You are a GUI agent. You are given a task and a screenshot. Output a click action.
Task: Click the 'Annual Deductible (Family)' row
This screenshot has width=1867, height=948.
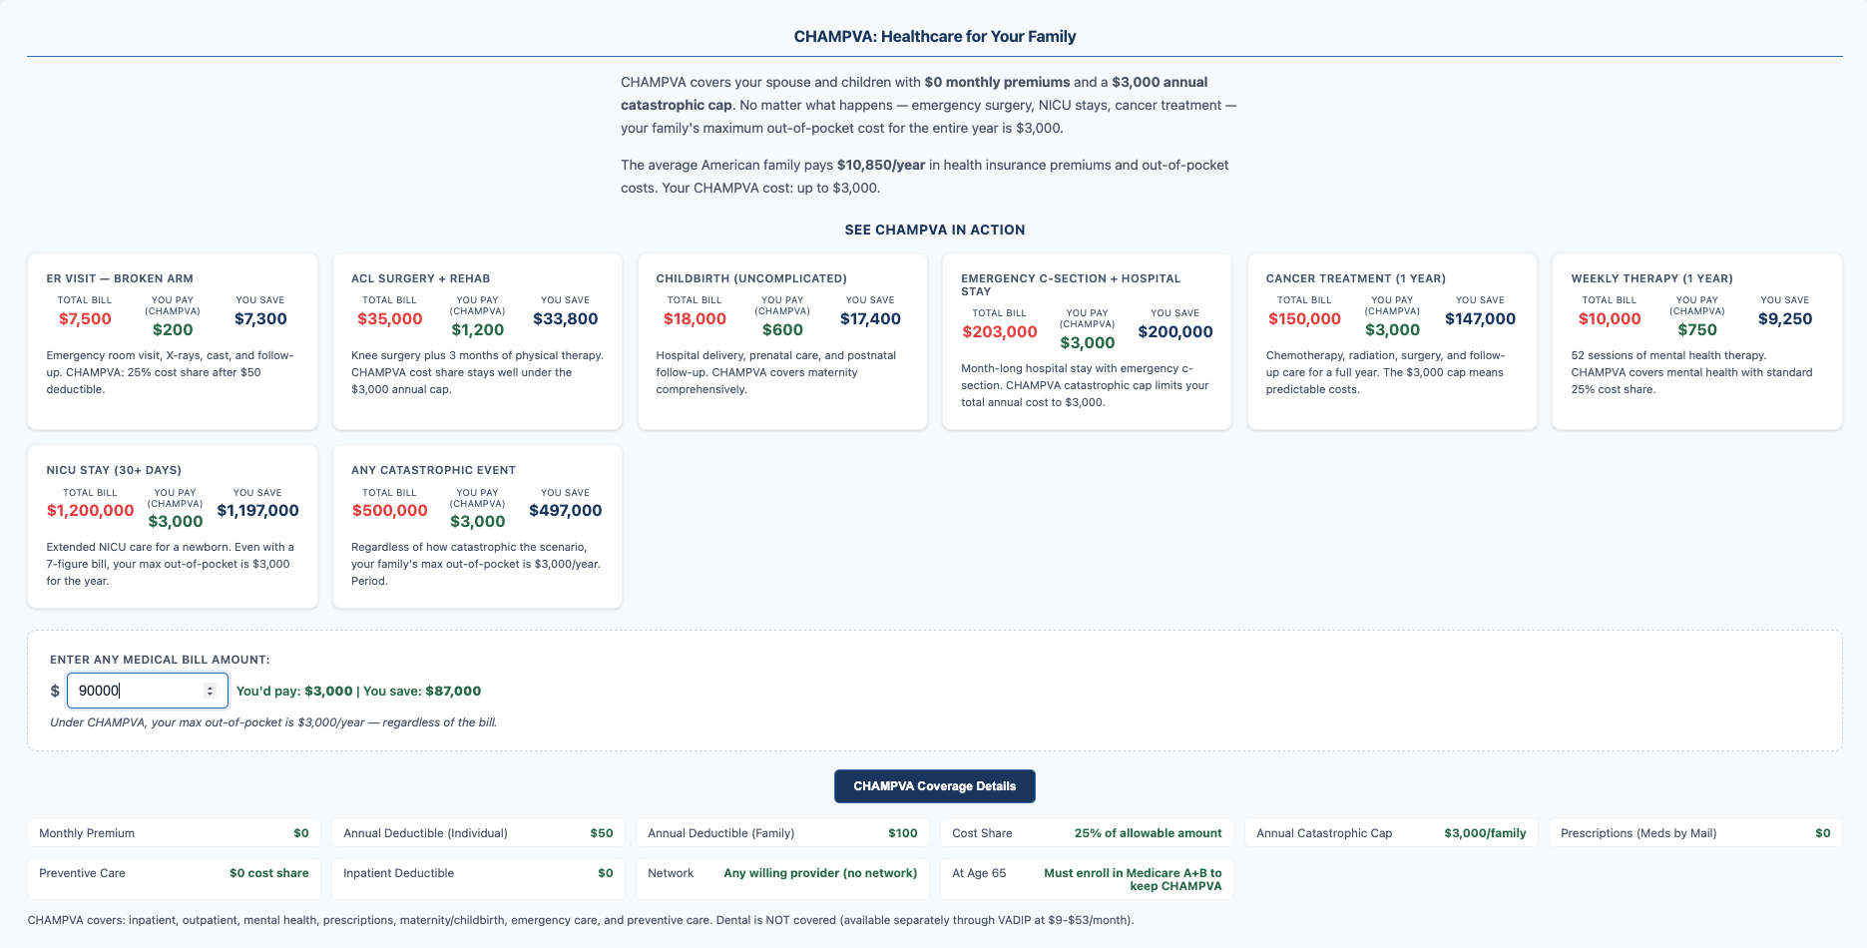coord(782,833)
